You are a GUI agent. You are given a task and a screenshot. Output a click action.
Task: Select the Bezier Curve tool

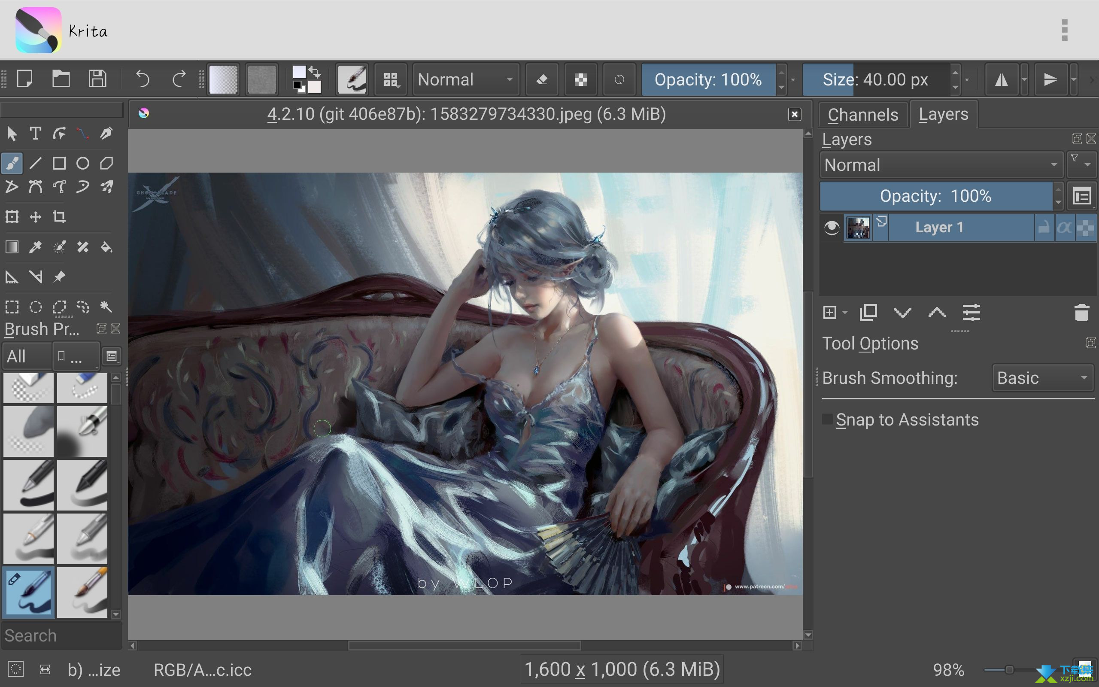[x=36, y=187]
